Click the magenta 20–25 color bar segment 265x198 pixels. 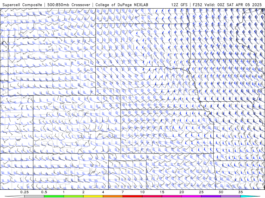point(191,196)
